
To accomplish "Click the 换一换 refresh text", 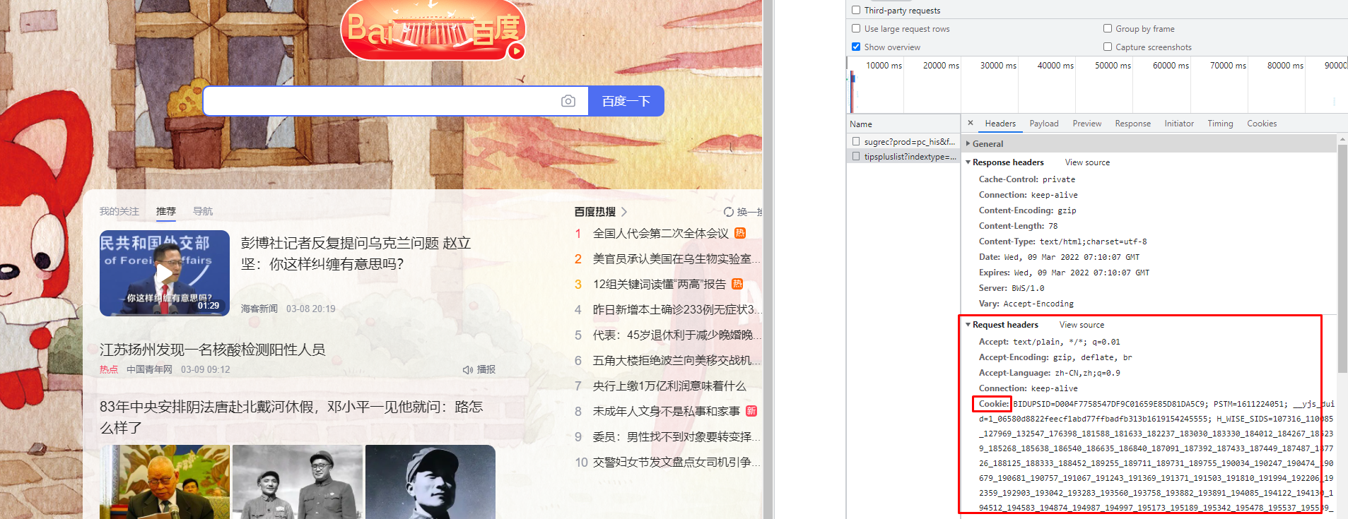I will pyautogui.click(x=749, y=212).
